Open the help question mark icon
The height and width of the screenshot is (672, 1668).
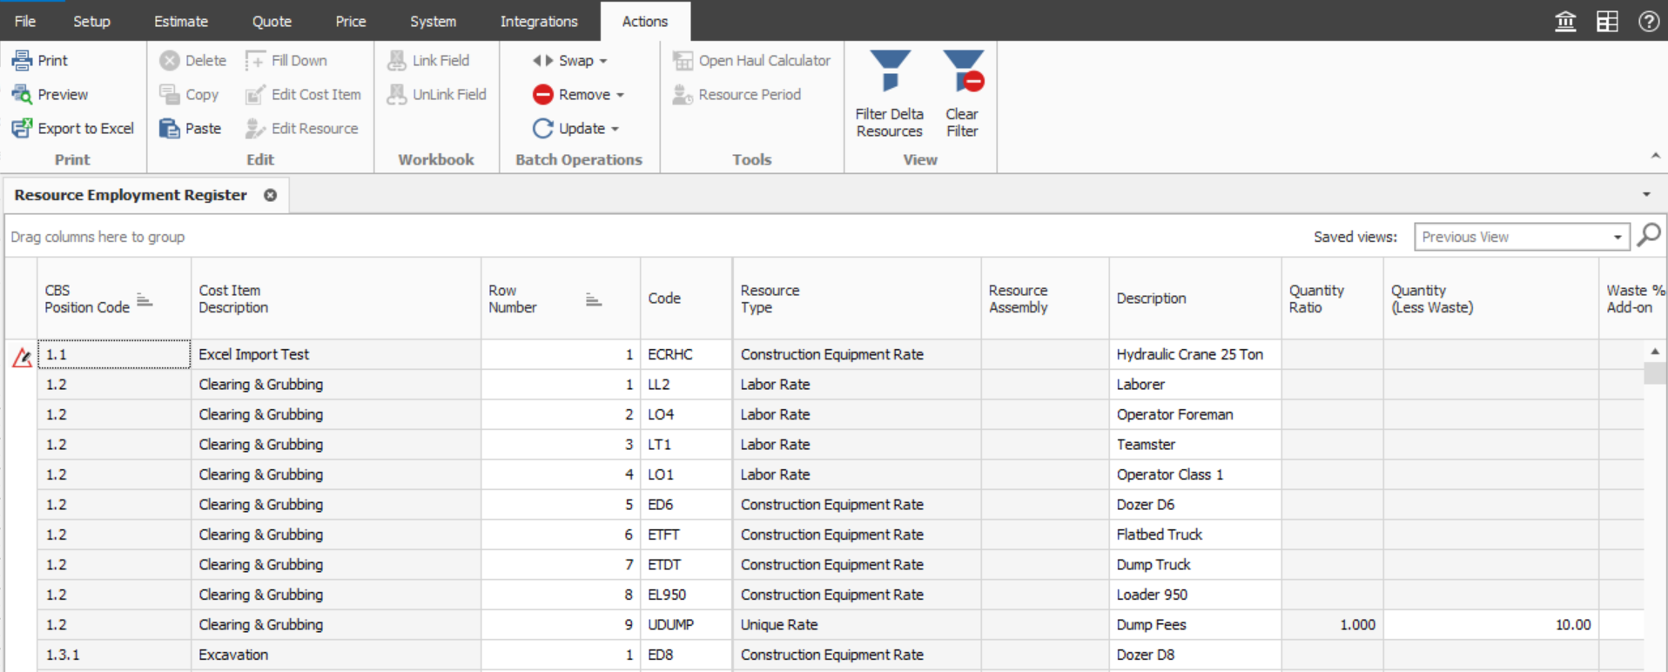point(1648,22)
